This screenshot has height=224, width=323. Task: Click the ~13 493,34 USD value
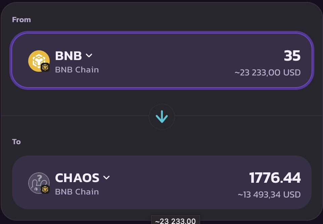pos(269,194)
